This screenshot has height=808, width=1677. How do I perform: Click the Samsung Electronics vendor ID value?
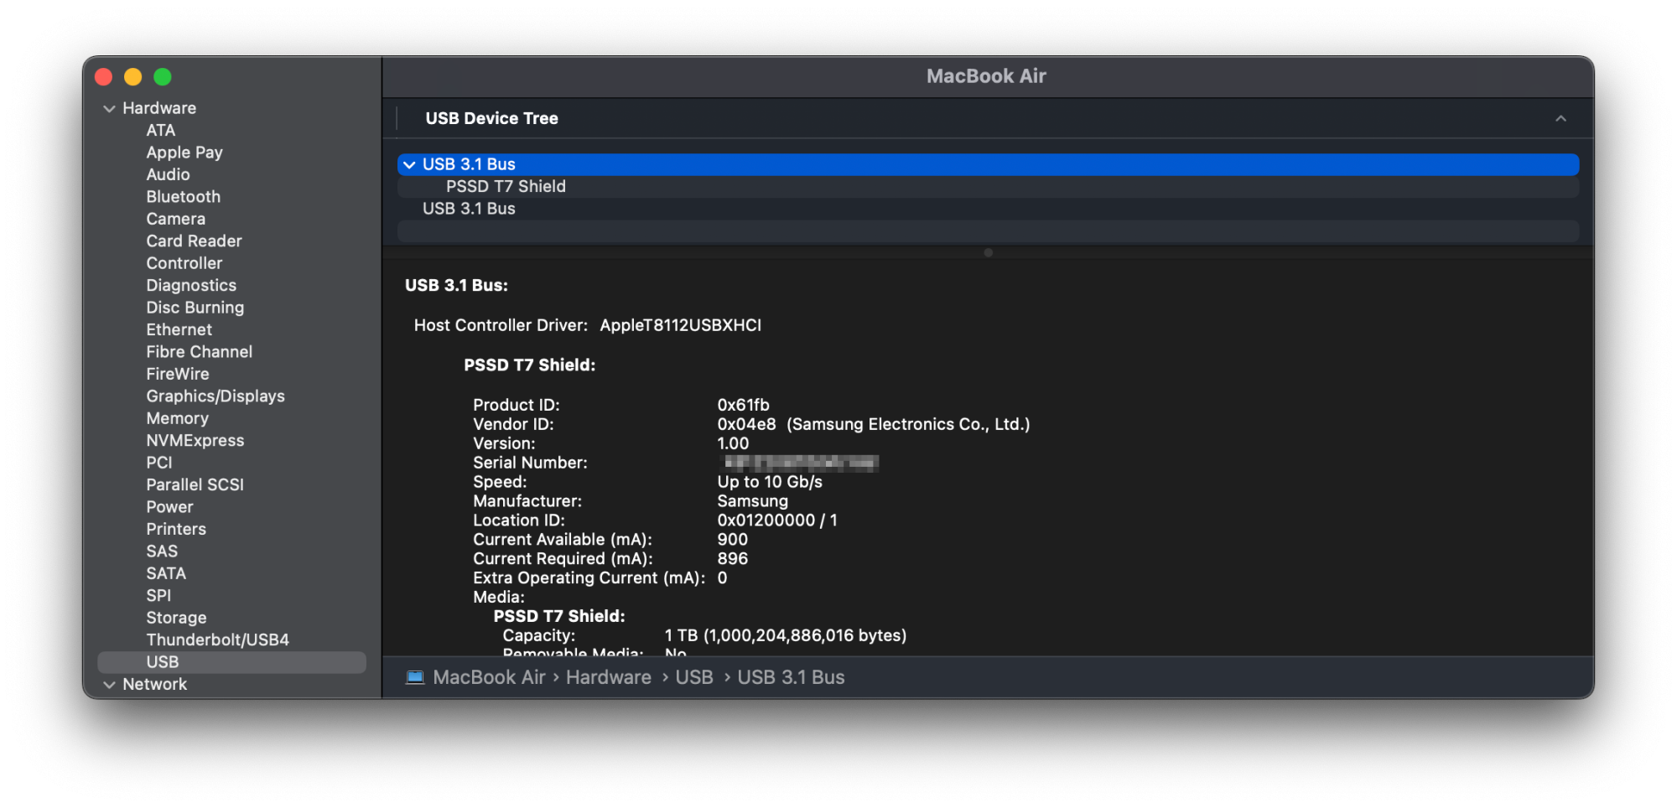pyautogui.click(x=874, y=425)
